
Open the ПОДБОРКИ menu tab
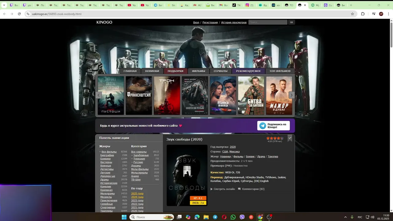(175, 71)
